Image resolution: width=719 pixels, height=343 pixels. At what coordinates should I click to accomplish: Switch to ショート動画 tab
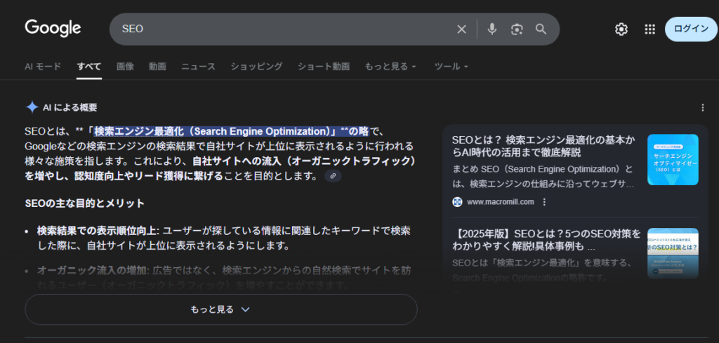pyautogui.click(x=324, y=67)
